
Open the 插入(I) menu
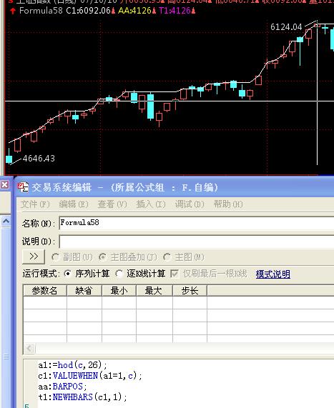[151, 204]
